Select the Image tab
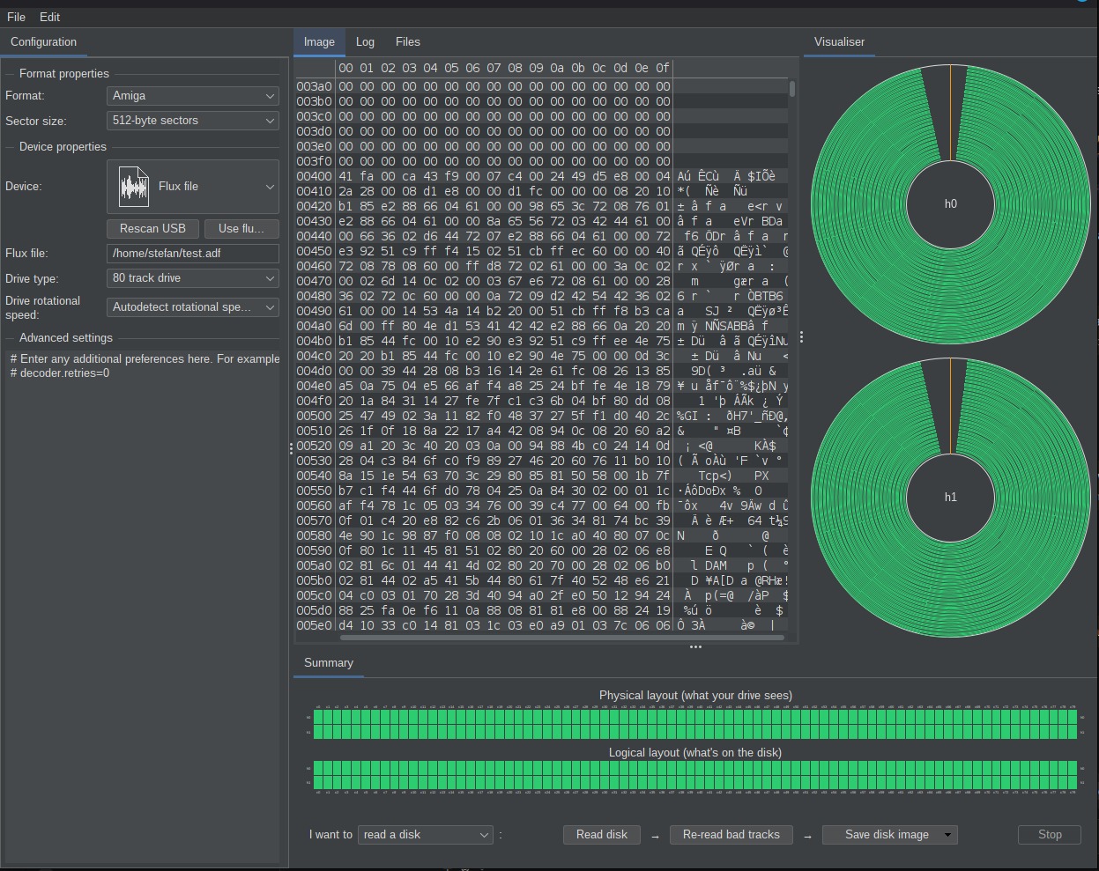The image size is (1099, 871). coord(319,41)
